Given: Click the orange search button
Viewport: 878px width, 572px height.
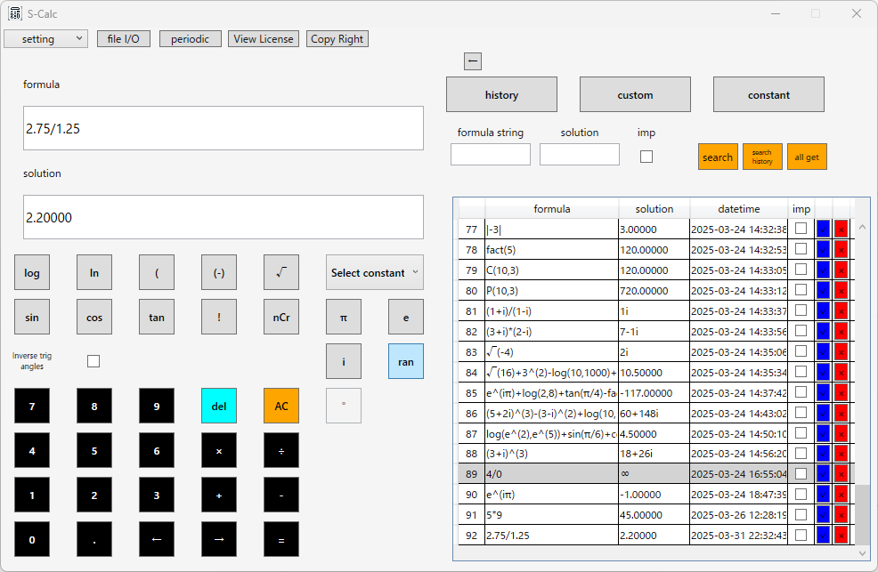Looking at the screenshot, I should pyautogui.click(x=718, y=157).
